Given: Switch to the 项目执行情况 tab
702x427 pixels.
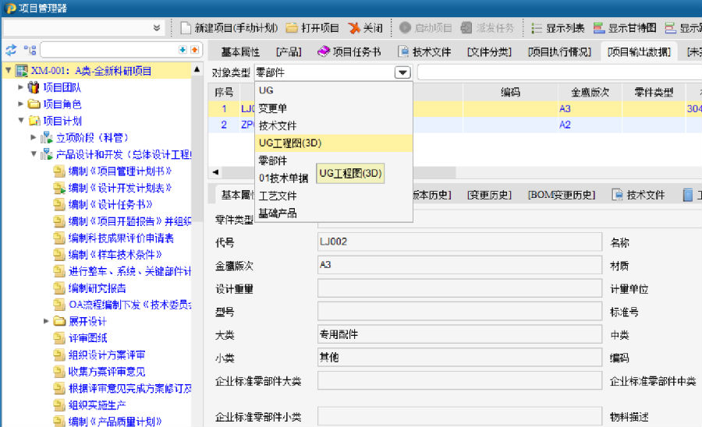Looking at the screenshot, I should click(x=559, y=52).
